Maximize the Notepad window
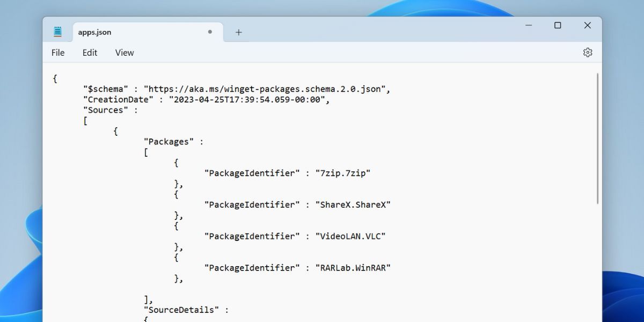Viewport: 644px width, 322px height. tap(558, 25)
